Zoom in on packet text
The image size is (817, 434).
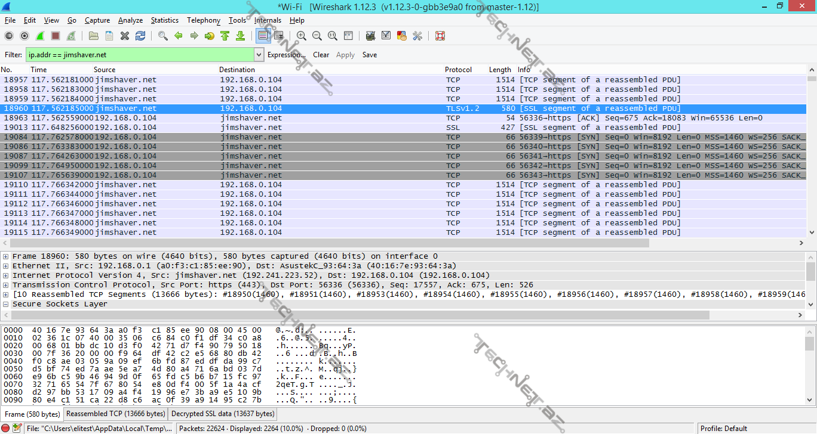click(x=302, y=36)
